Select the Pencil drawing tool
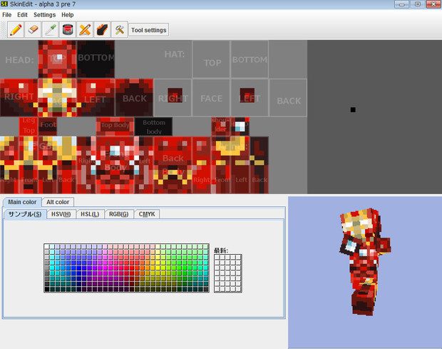Viewport: 442px width, 349px height. (16, 30)
